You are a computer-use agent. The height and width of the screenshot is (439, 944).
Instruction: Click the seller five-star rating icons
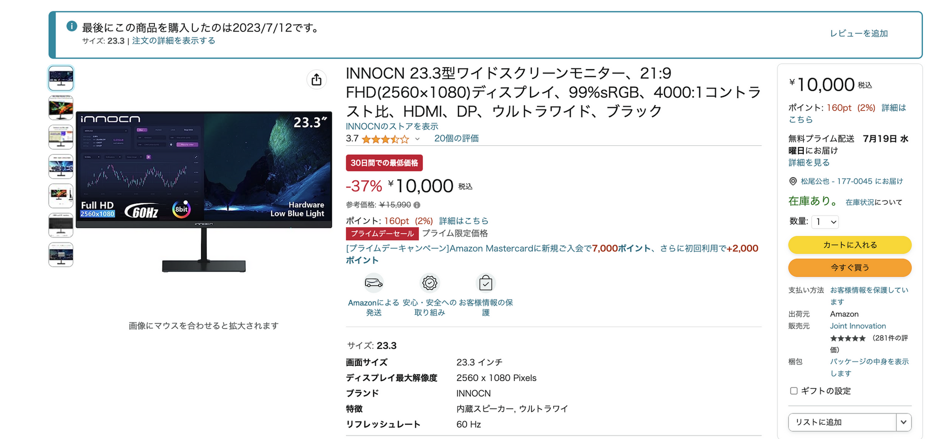tap(848, 338)
